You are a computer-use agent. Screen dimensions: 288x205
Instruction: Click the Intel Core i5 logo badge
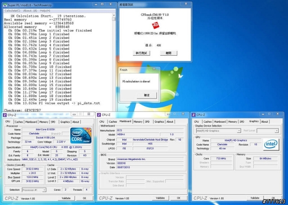click(81, 136)
